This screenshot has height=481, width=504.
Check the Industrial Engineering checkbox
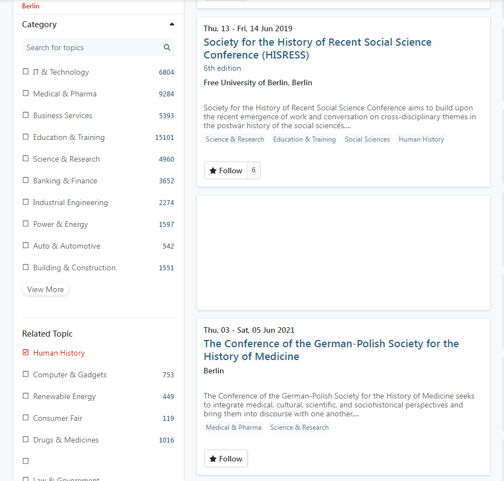tap(26, 202)
